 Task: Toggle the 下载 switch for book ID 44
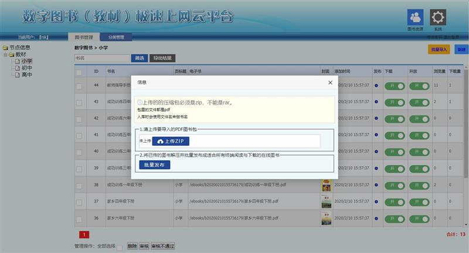(x=395, y=86)
